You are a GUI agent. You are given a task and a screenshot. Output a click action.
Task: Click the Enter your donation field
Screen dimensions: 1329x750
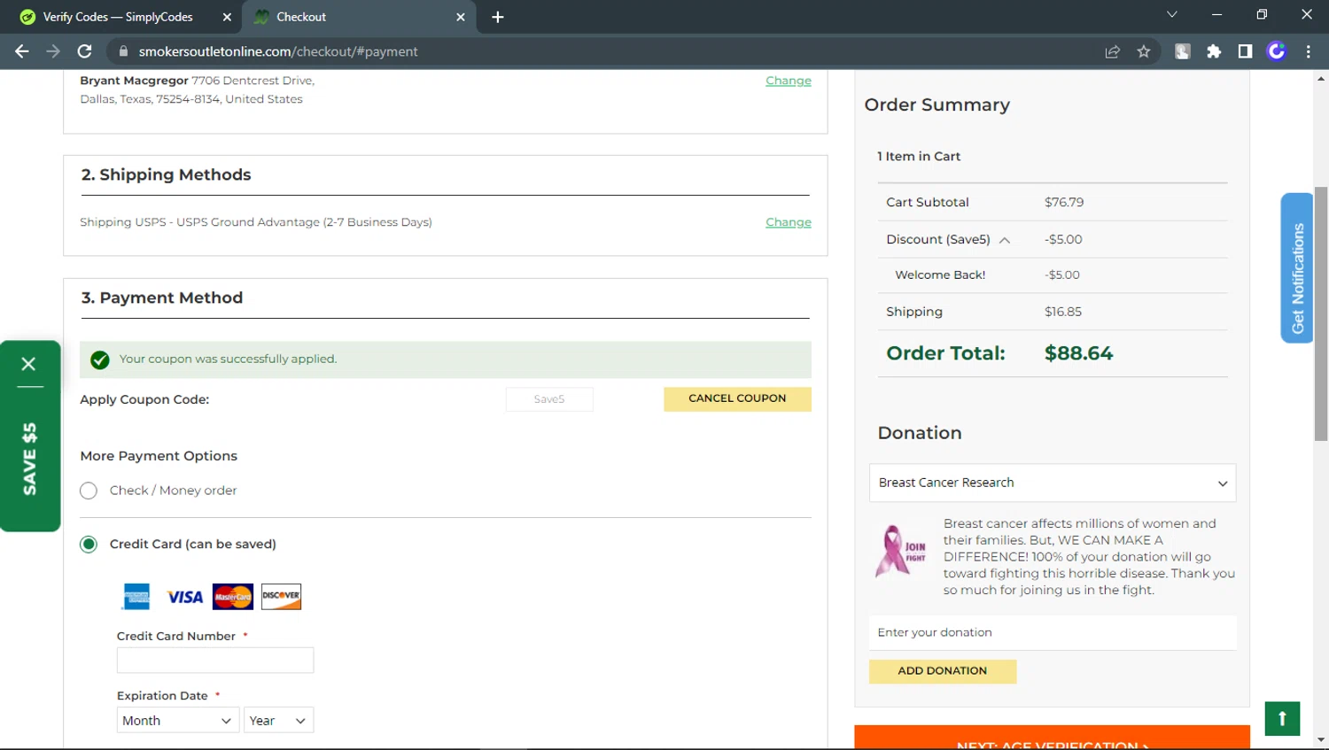coord(1053,632)
